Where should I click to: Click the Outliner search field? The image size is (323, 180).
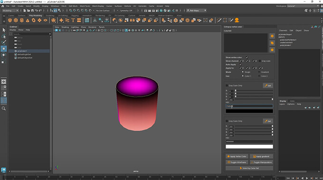30,34
